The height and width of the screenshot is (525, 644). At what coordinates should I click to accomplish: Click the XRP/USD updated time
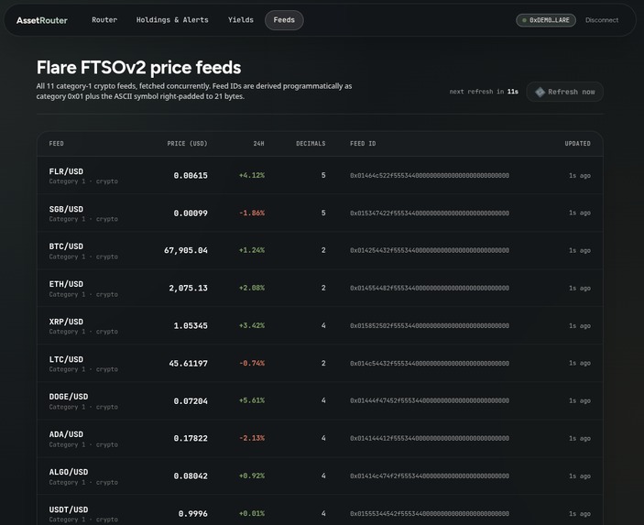(580, 326)
